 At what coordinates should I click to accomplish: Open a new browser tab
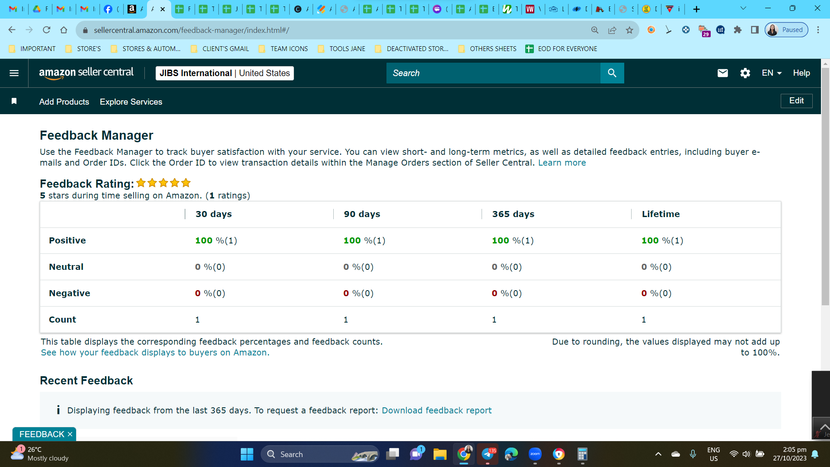pos(696,9)
